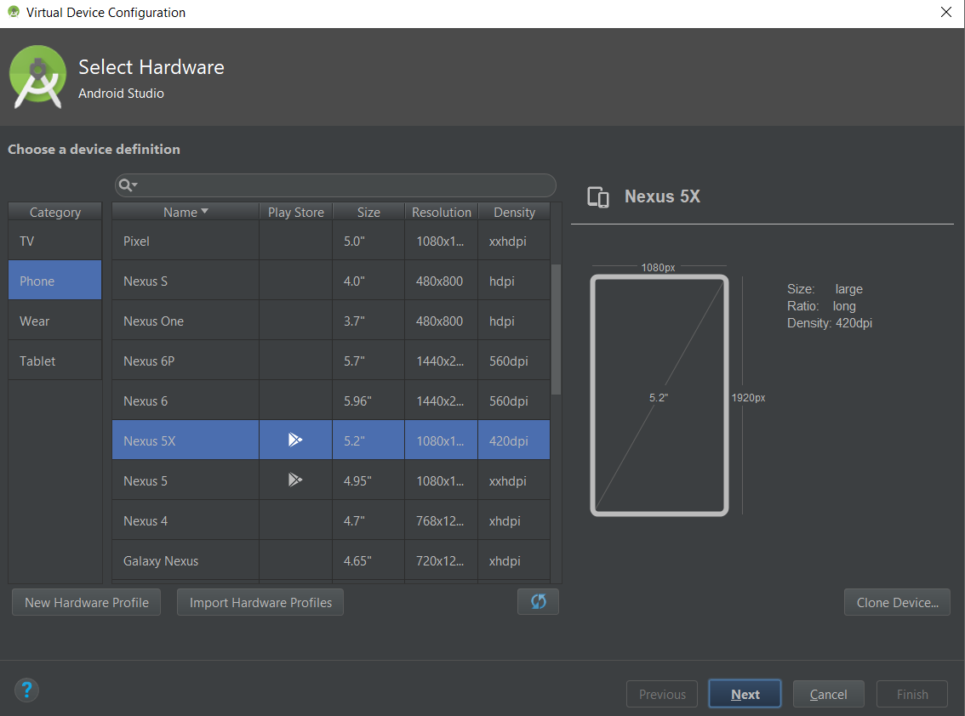Viewport: 965px width, 716px height.
Task: Click the Play Store icon in Nexus 5 row
Action: 295,479
